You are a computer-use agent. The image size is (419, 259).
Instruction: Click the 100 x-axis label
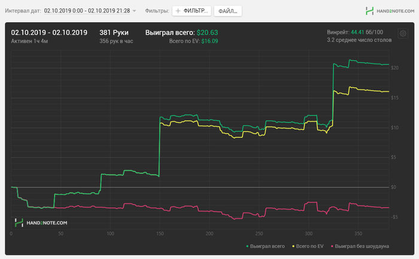pos(110,234)
